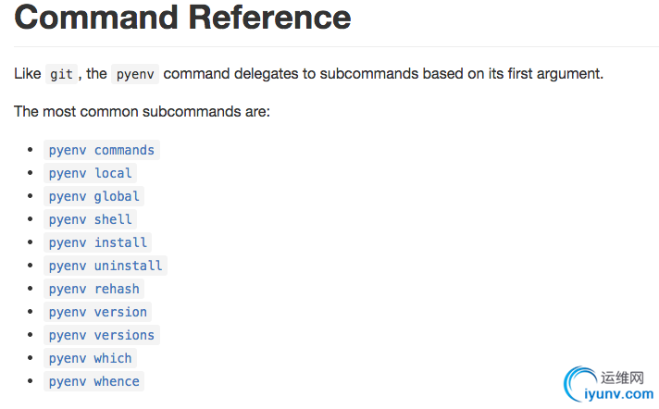Click the bullet before pyenv commands
The width and height of the screenshot is (659, 409).
[30, 150]
